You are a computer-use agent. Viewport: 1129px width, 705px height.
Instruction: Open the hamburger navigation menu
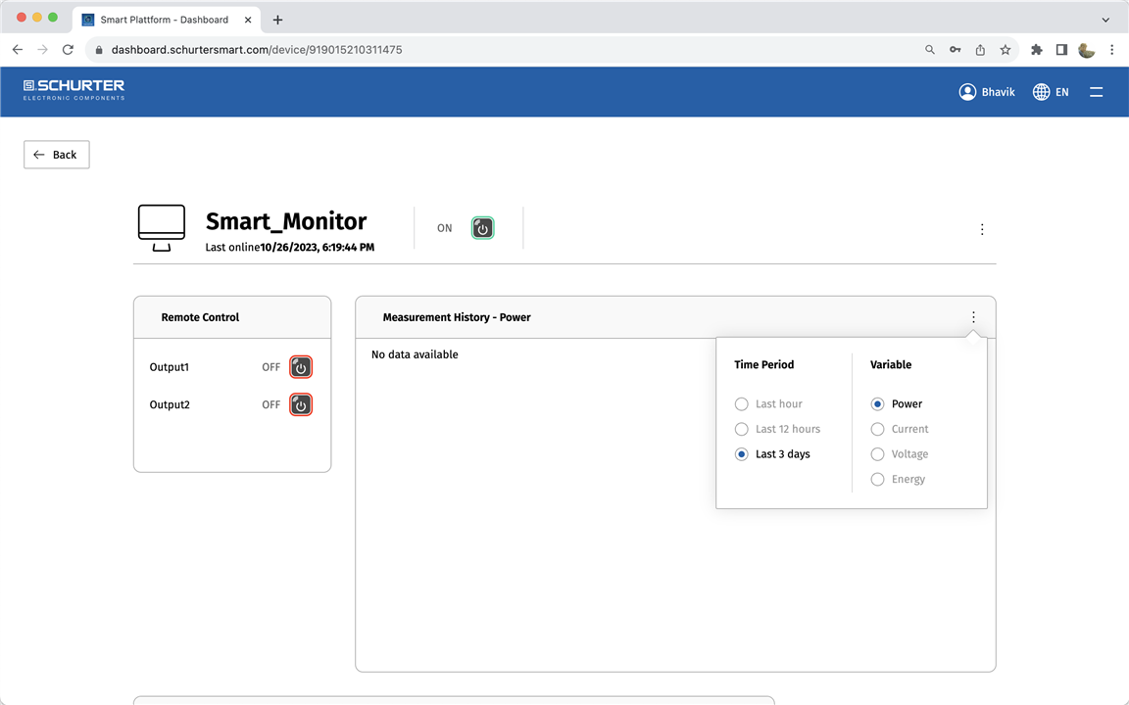(x=1096, y=92)
